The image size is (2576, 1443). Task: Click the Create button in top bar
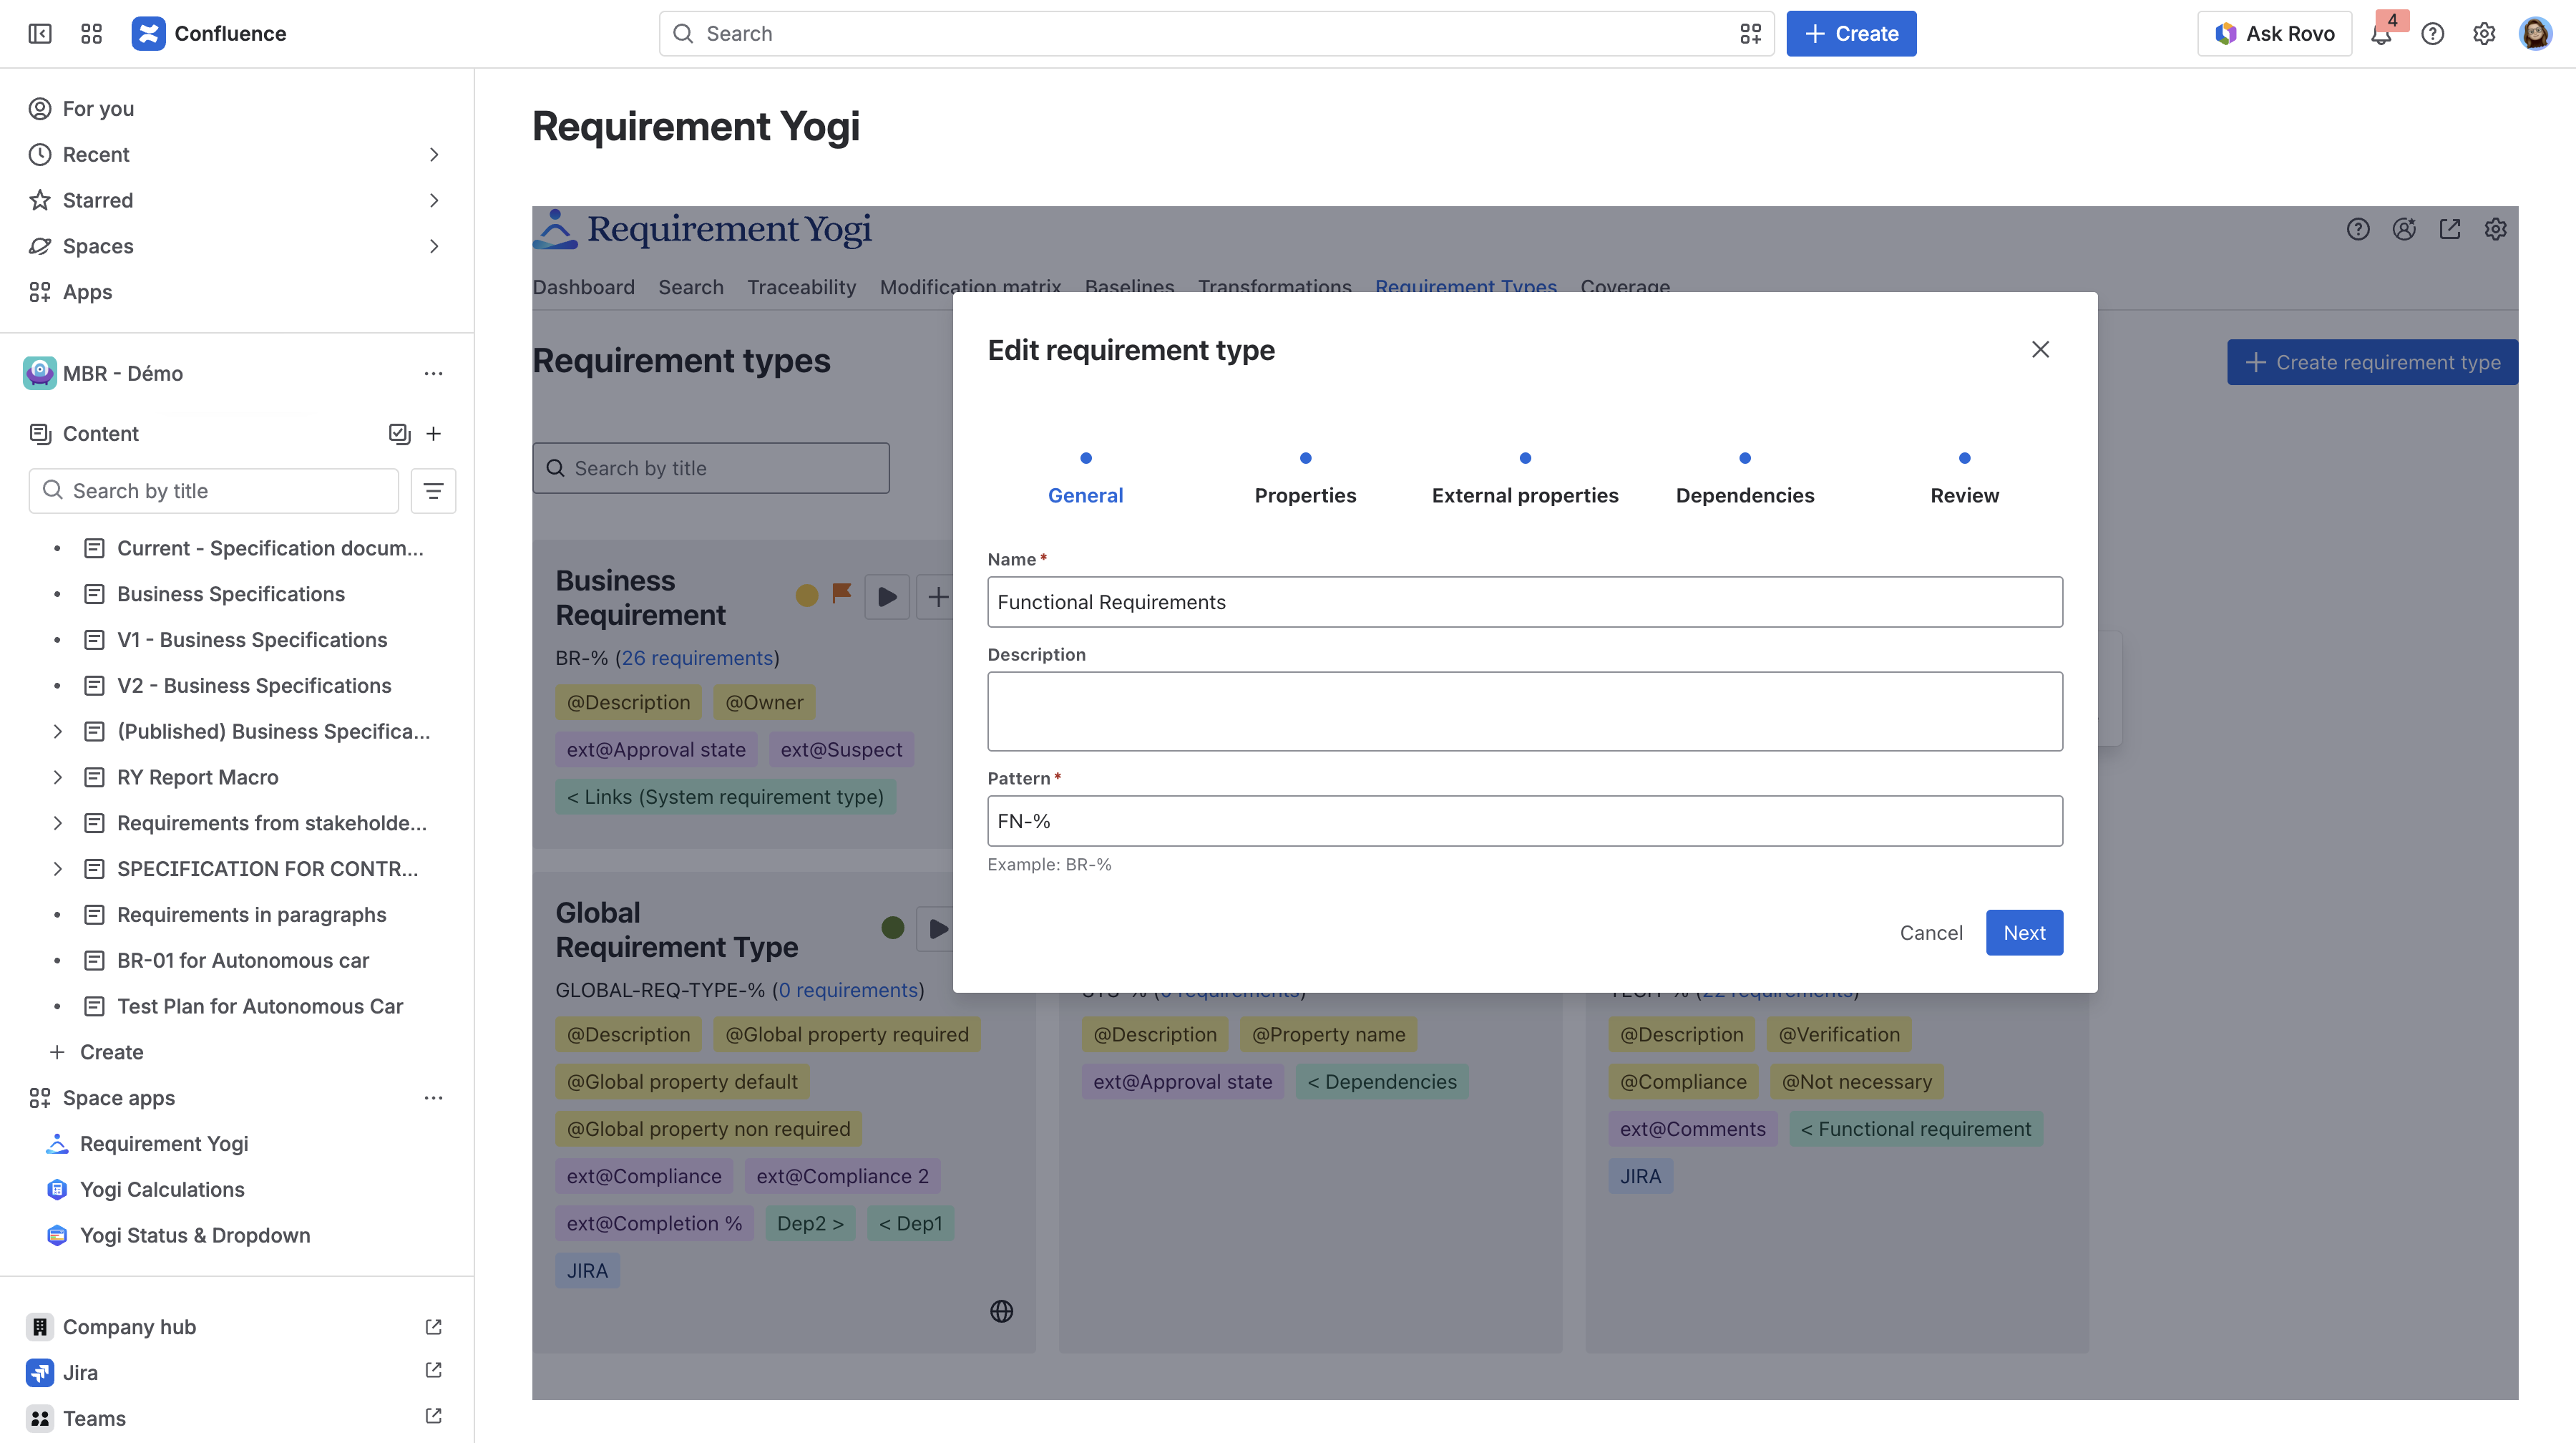(1851, 34)
